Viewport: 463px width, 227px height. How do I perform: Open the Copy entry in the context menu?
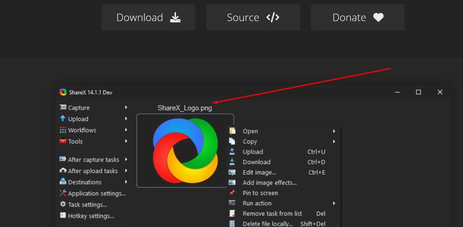pyautogui.click(x=283, y=142)
